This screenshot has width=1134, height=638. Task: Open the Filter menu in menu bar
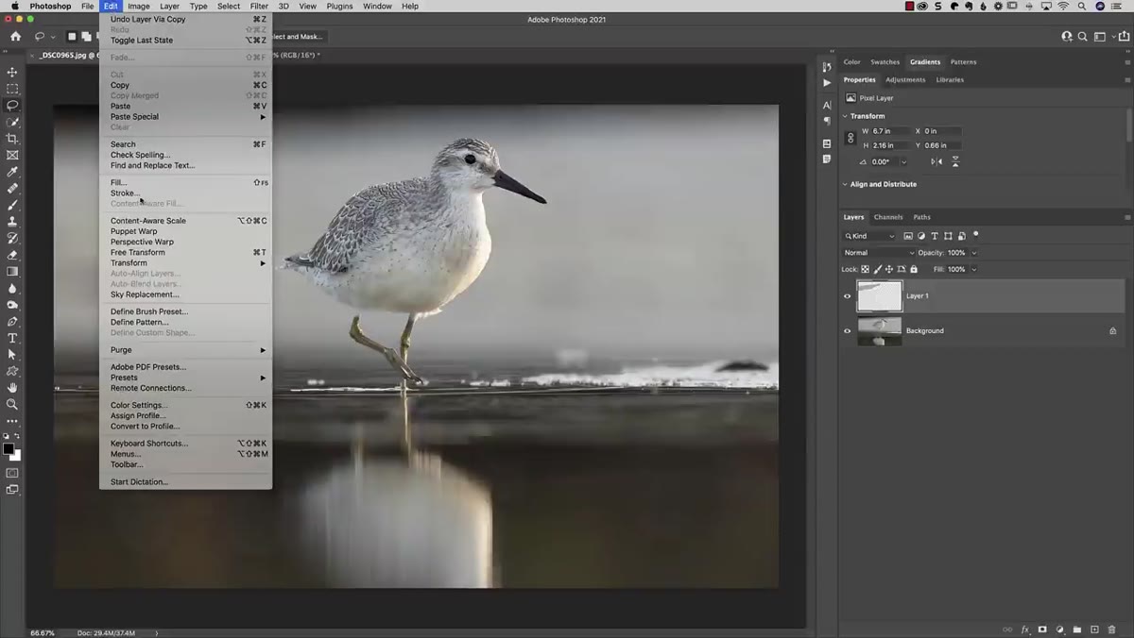coord(259,7)
